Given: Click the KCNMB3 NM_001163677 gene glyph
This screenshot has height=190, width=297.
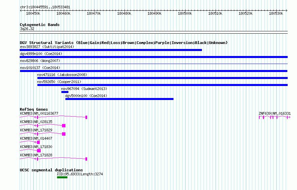Looking at the screenshot, I should click(53, 117).
